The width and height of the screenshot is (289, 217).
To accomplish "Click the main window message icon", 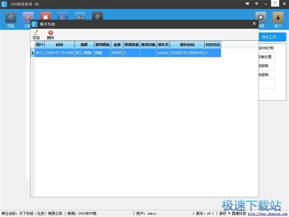I will (x=247, y=4).
